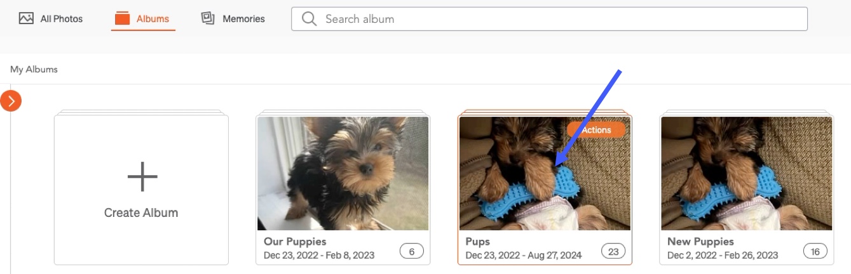The width and height of the screenshot is (851, 274).
Task: Open the Actions menu on Pups album
Action: (596, 129)
